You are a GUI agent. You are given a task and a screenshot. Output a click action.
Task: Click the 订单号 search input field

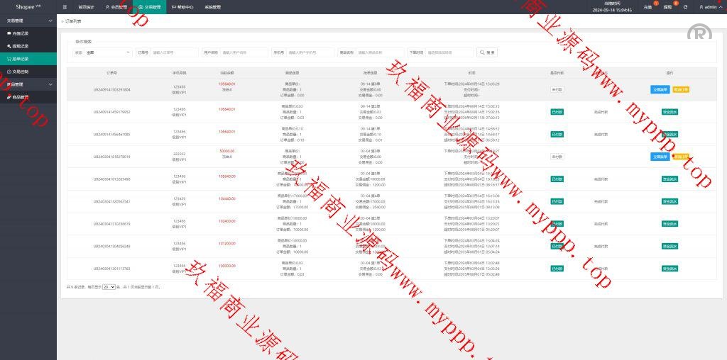[175, 52]
